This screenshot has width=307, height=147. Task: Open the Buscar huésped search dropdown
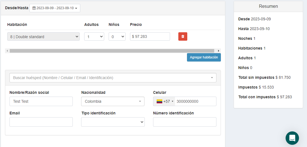tap(113, 78)
